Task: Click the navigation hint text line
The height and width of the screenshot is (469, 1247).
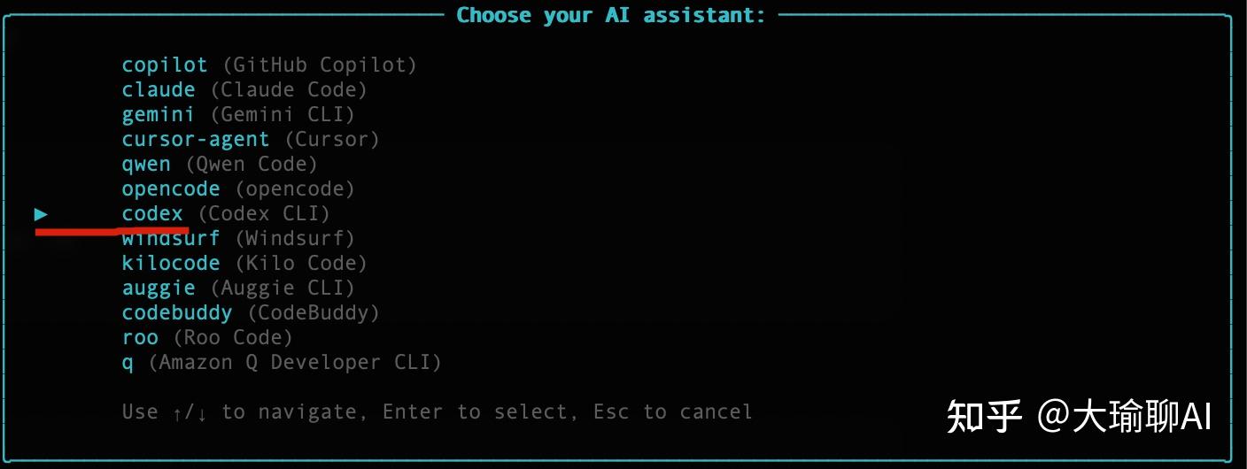Action: click(x=437, y=412)
